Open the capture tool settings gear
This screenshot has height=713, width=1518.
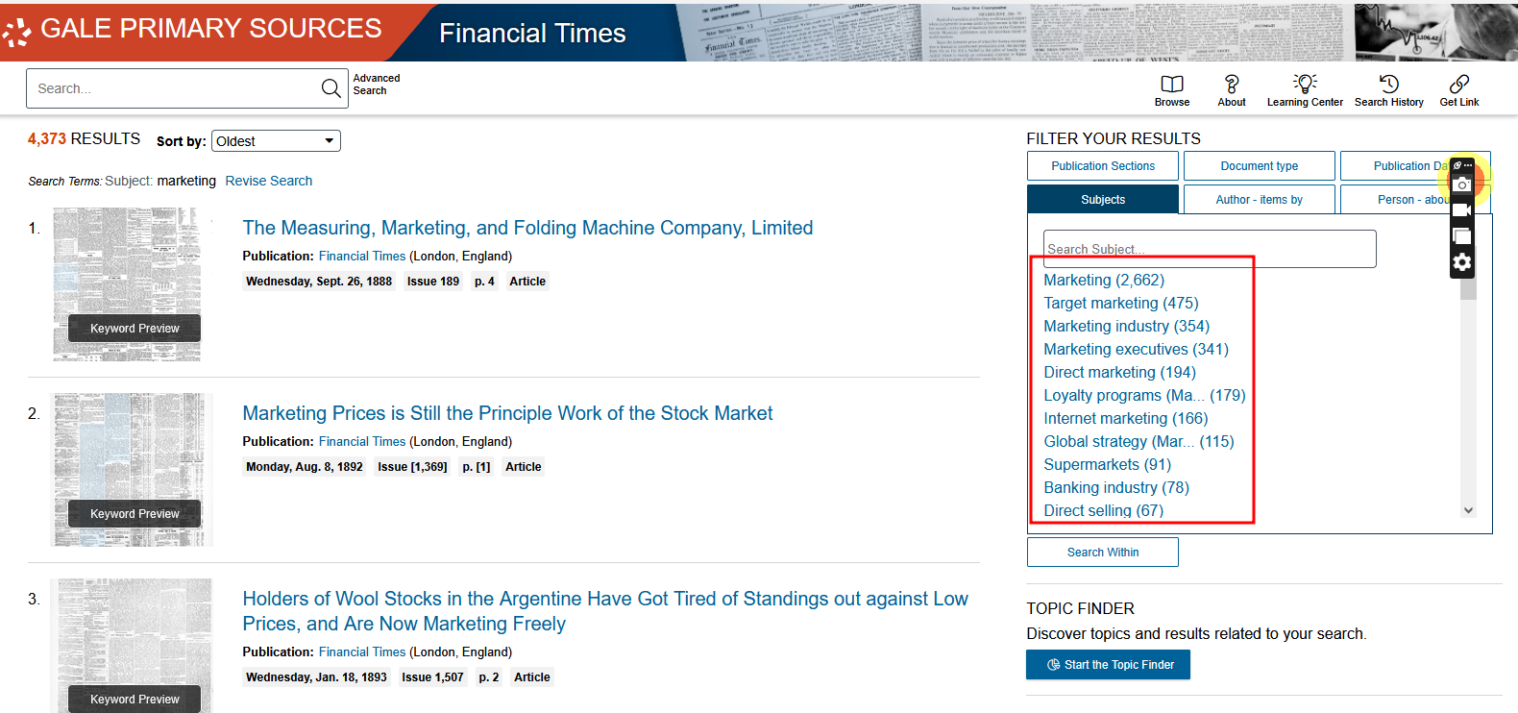[x=1461, y=262]
